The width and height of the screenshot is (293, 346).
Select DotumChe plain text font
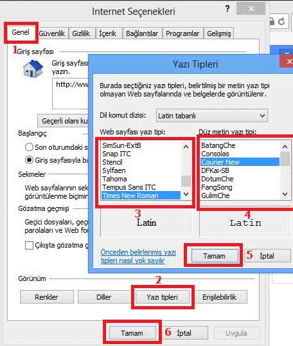pyautogui.click(x=240, y=179)
